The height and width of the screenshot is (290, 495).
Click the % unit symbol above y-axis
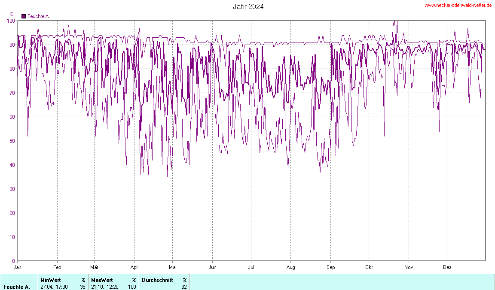point(11,14)
